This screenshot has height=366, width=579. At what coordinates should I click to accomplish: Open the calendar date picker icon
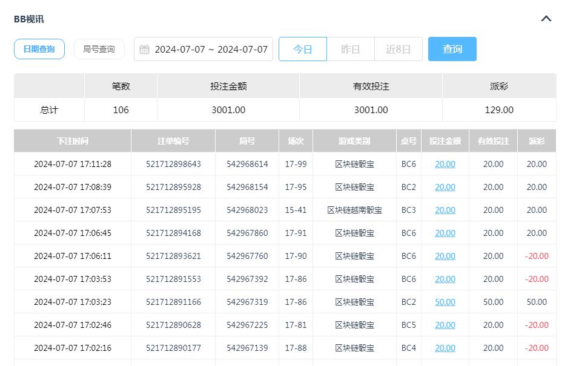[x=144, y=49]
